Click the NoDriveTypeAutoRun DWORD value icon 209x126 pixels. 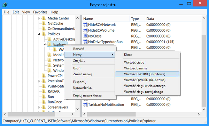(x=85, y=42)
